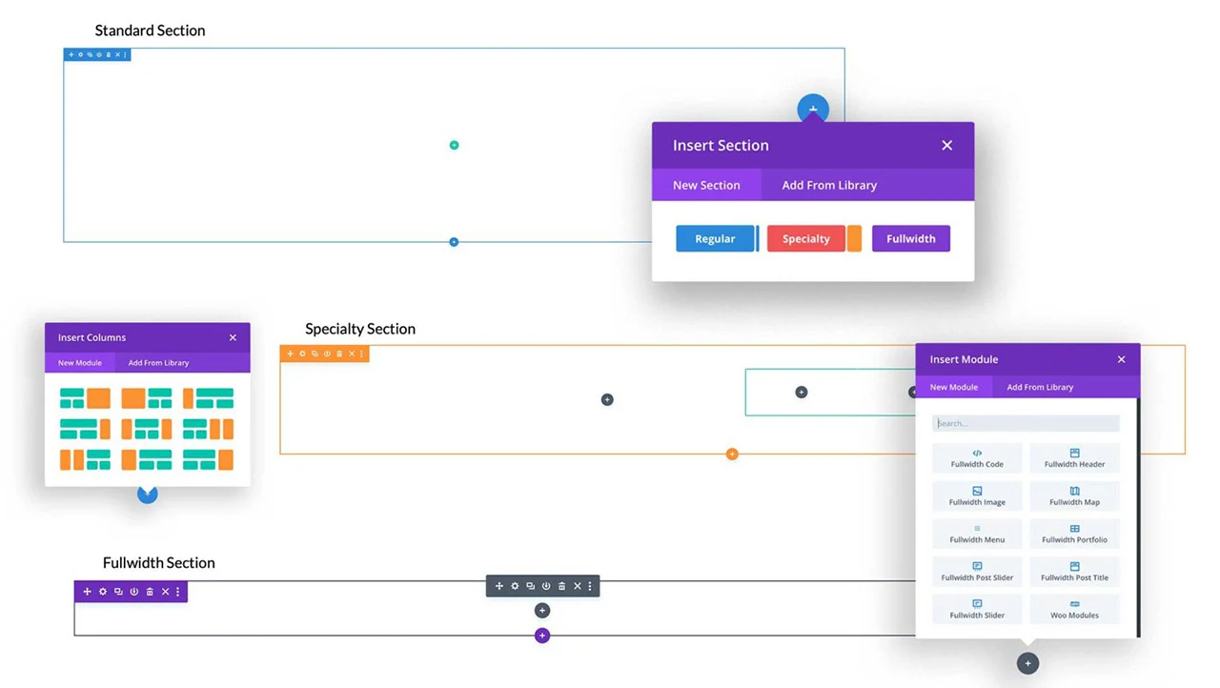1220x688 pixels.
Task: Pick the bottom-row layout with two narrow orange bars on the left
Action: click(85, 459)
